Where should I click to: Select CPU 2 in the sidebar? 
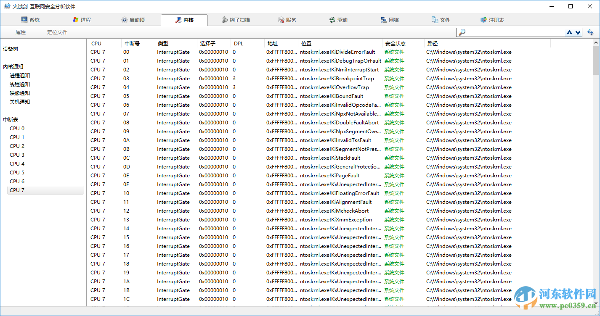[17, 146]
